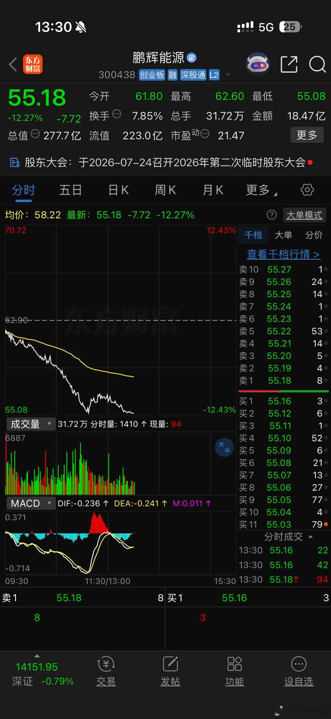Switch to 月K tab
Viewport: 331px width, 719px height.
[213, 190]
